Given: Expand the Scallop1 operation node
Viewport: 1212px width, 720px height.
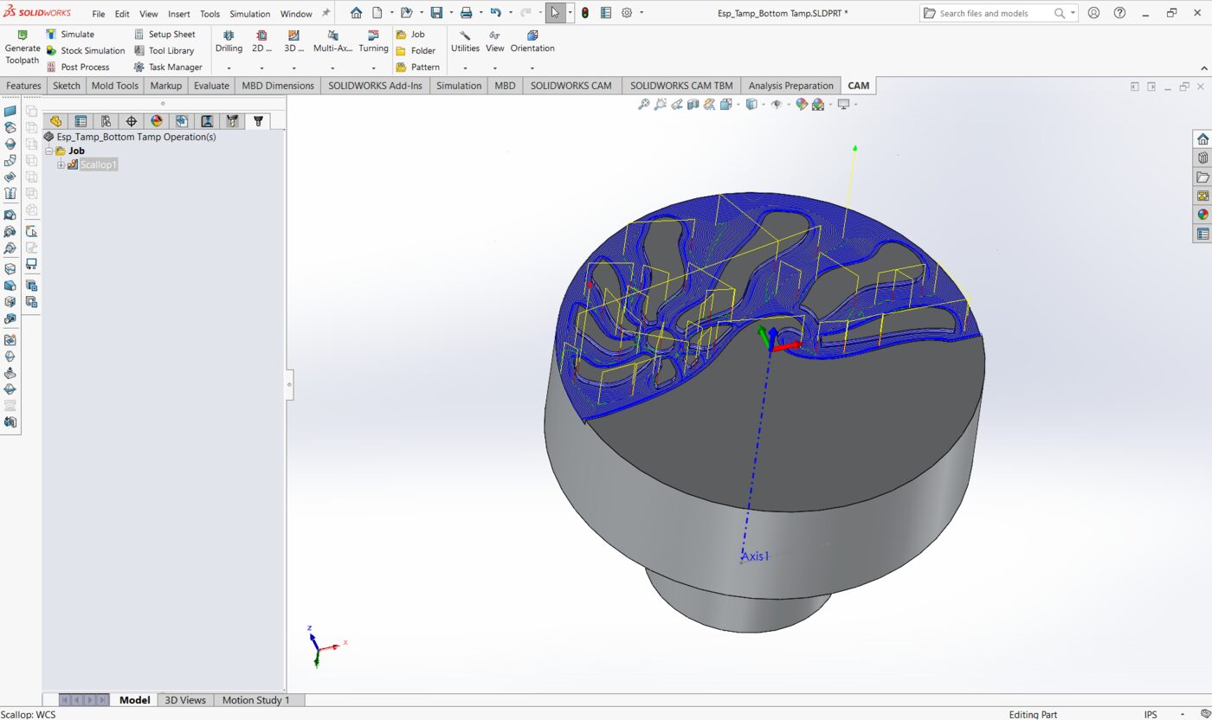Looking at the screenshot, I should (x=61, y=164).
